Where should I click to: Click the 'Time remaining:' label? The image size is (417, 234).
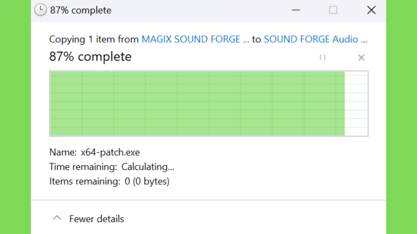83,167
